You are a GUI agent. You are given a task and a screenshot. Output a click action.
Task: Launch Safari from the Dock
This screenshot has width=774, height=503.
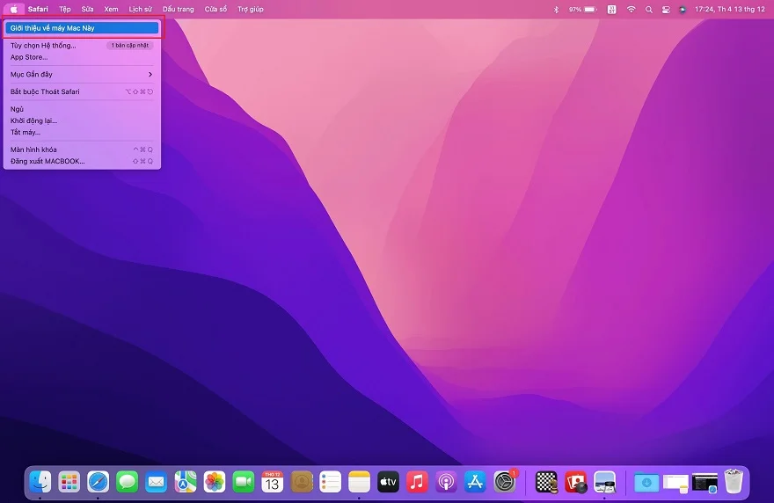point(99,481)
